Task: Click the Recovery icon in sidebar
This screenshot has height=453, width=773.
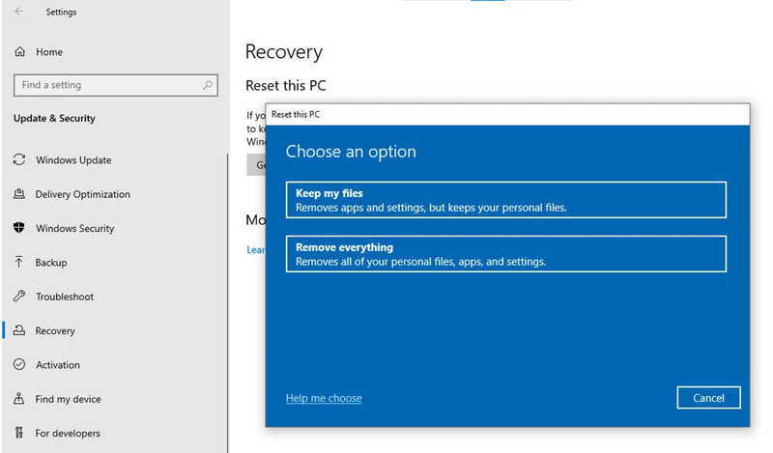Action: [x=19, y=330]
